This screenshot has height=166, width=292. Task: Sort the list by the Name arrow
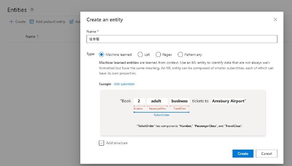point(38,36)
